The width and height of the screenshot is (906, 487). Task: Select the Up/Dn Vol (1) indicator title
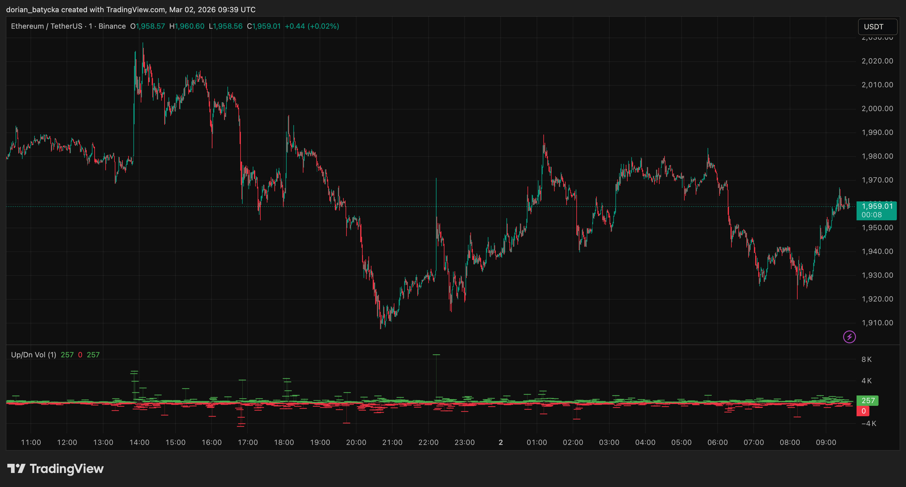[33, 355]
